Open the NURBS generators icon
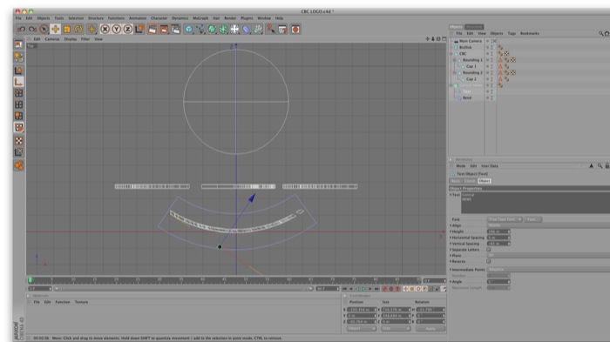 [x=212, y=29]
